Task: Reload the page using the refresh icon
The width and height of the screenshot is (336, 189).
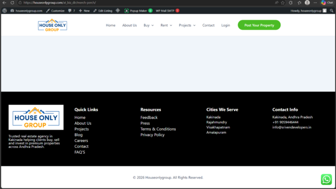Action: pos(12,3)
